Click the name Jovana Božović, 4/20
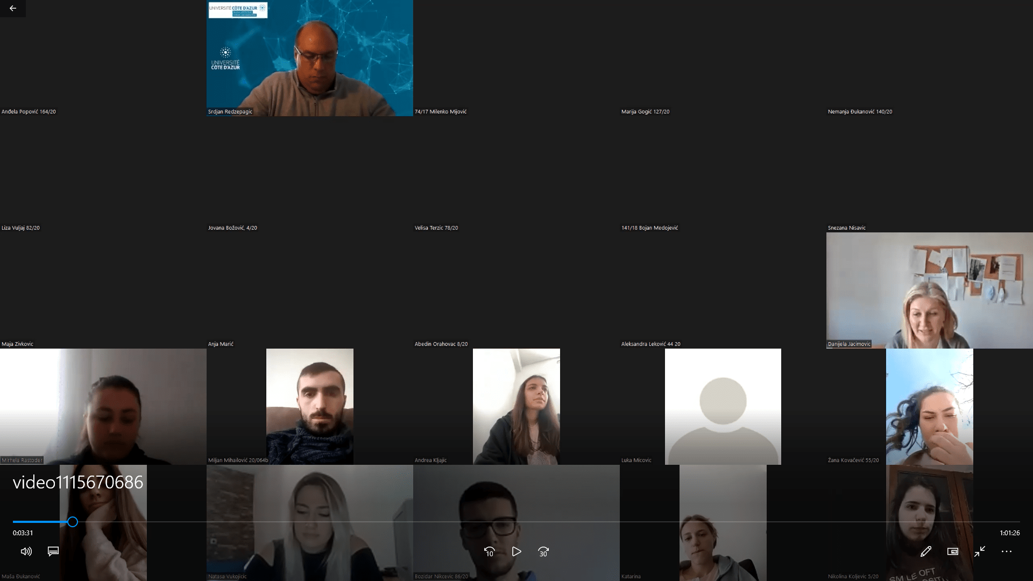Image resolution: width=1033 pixels, height=581 pixels. coord(232,228)
